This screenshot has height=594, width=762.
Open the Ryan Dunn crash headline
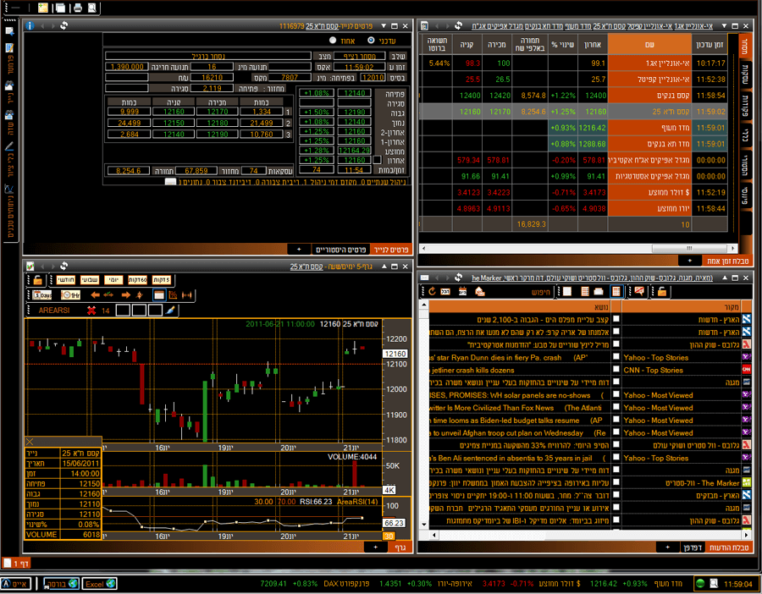coord(508,357)
